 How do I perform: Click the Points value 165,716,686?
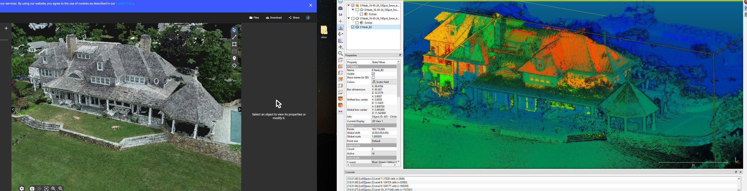(379, 130)
